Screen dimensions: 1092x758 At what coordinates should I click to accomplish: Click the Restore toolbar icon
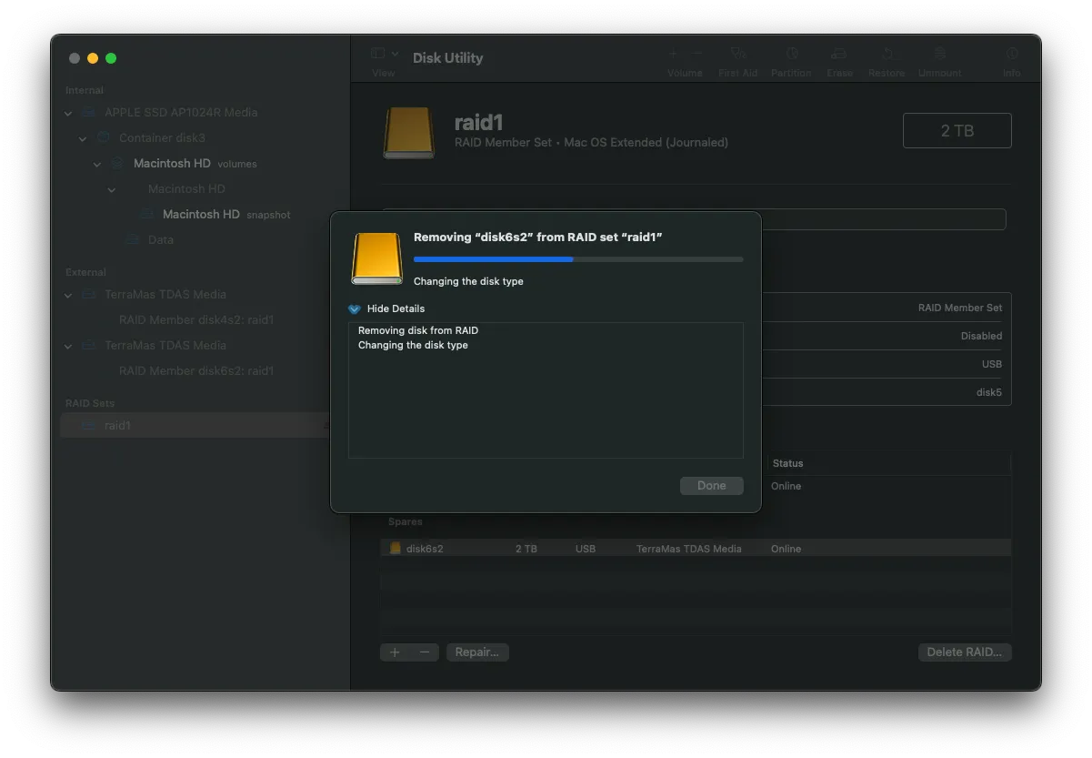pos(887,55)
